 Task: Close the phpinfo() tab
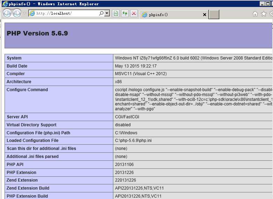205,15
